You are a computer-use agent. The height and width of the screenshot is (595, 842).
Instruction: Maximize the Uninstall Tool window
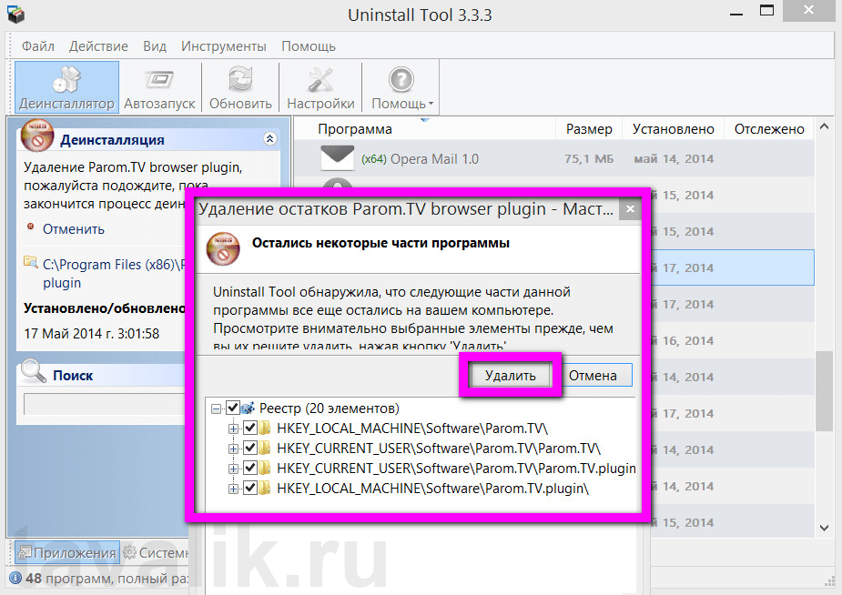pos(766,11)
